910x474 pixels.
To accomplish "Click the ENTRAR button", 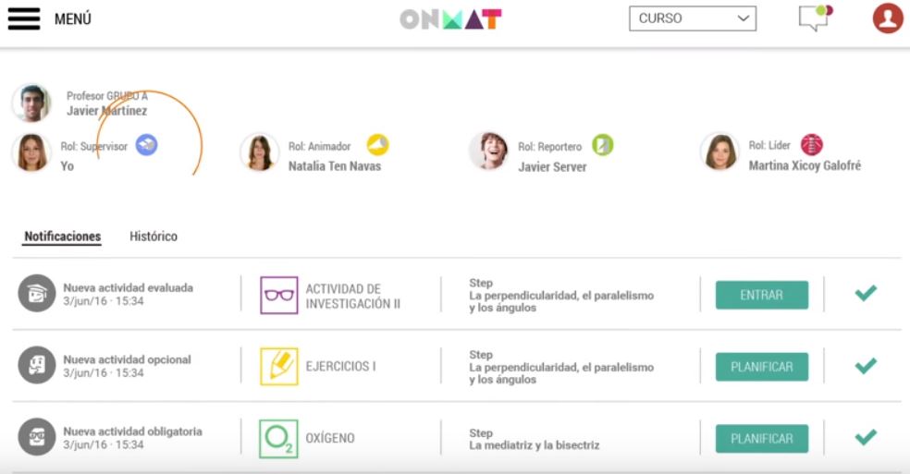I will [761, 296].
